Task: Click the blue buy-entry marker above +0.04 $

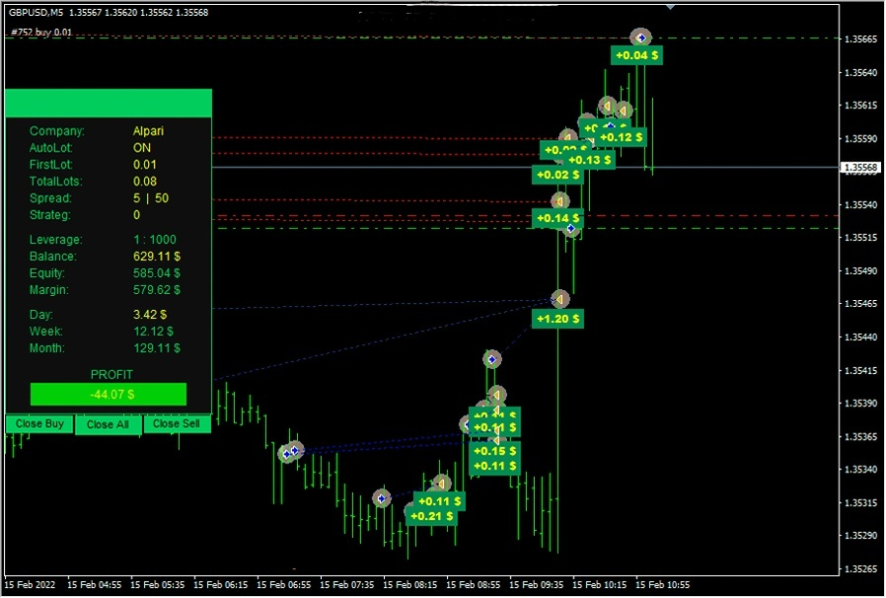Action: pyautogui.click(x=641, y=37)
